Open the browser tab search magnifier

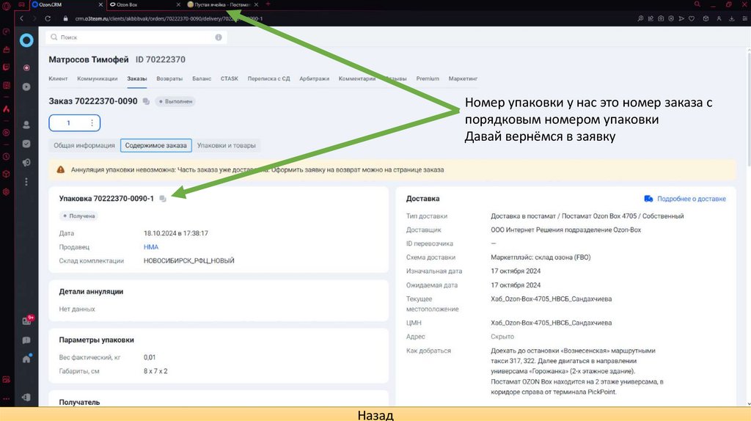click(x=697, y=4)
